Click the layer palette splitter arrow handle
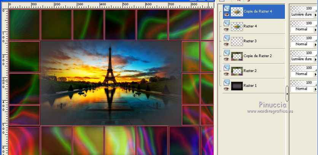Image resolution: width=318 pixels, height=155 pixels. pyautogui.click(x=287, y=94)
